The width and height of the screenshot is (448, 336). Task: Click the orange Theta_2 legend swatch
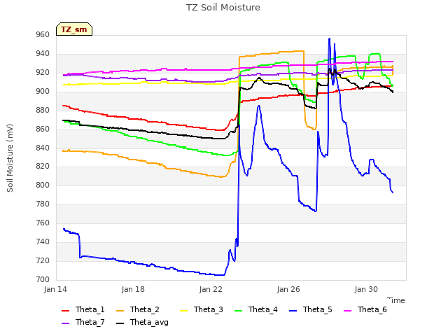click(120, 311)
